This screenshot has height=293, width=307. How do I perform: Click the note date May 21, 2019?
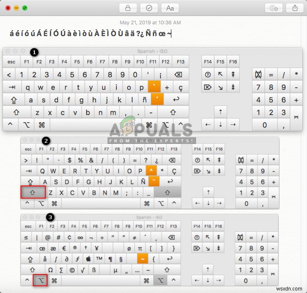click(150, 23)
